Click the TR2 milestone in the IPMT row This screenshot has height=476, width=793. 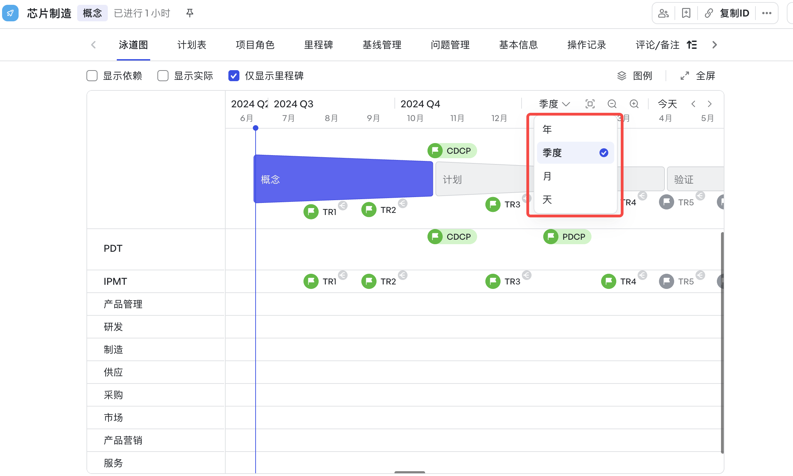(379, 281)
